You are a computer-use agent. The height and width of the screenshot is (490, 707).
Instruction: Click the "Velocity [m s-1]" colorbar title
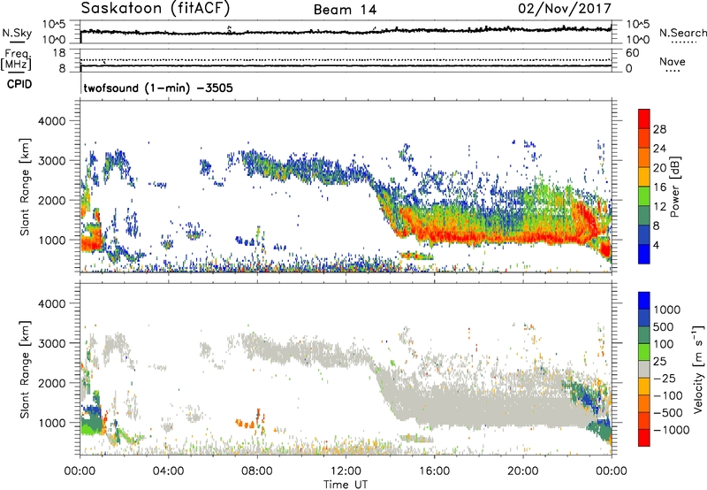click(698, 368)
